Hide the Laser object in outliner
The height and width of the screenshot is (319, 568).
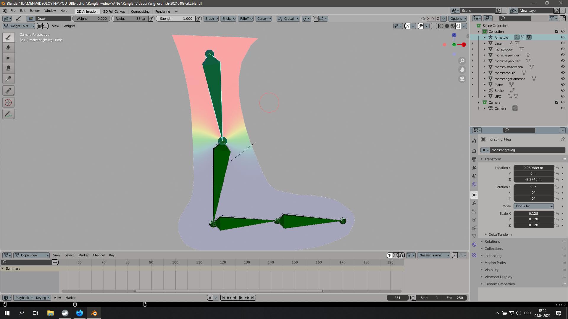pos(563,43)
